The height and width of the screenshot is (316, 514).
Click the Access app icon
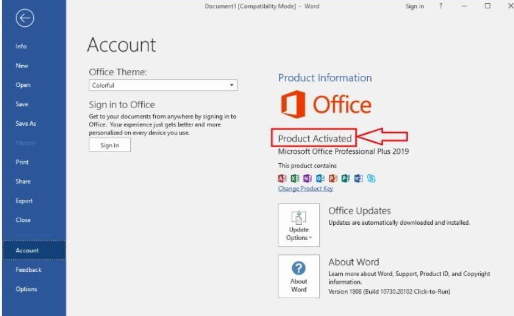pyautogui.click(x=282, y=178)
